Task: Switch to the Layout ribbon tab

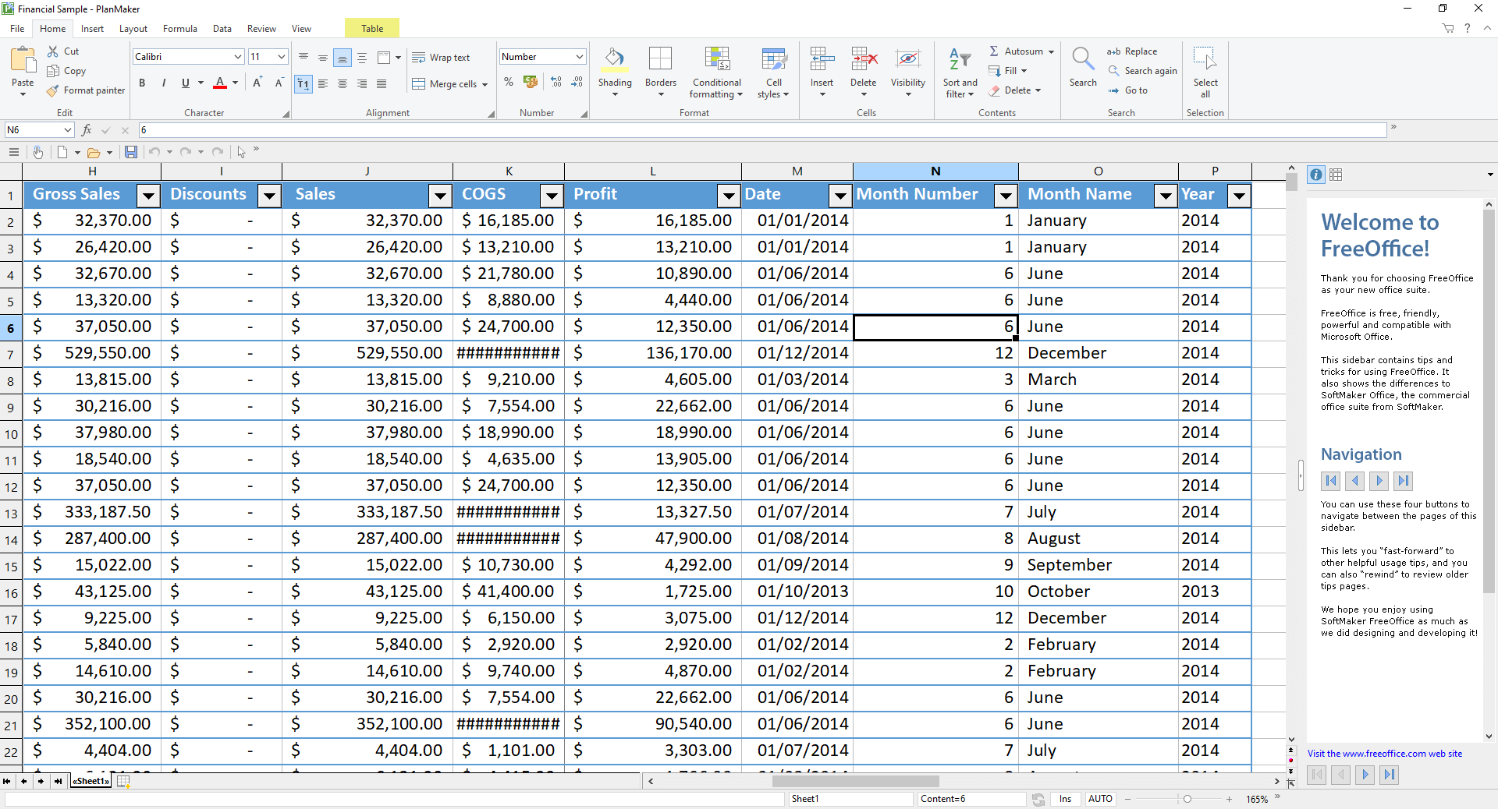Action: click(133, 29)
